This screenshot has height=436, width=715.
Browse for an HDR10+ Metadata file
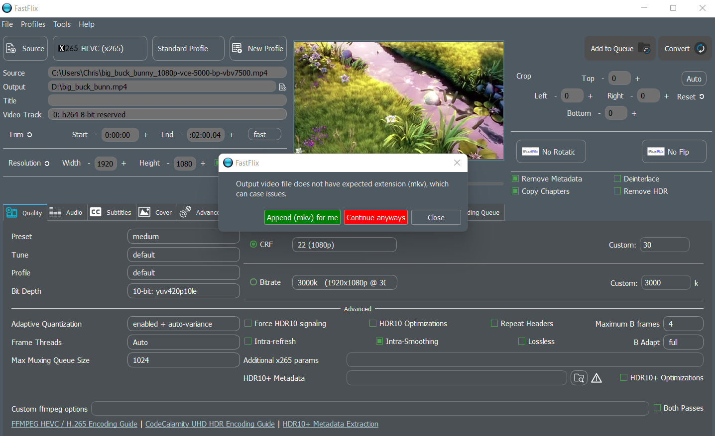[x=579, y=378]
